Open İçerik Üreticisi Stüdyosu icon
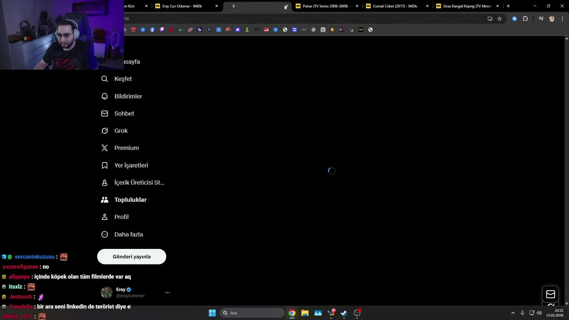This screenshot has height=320, width=569. [x=104, y=182]
